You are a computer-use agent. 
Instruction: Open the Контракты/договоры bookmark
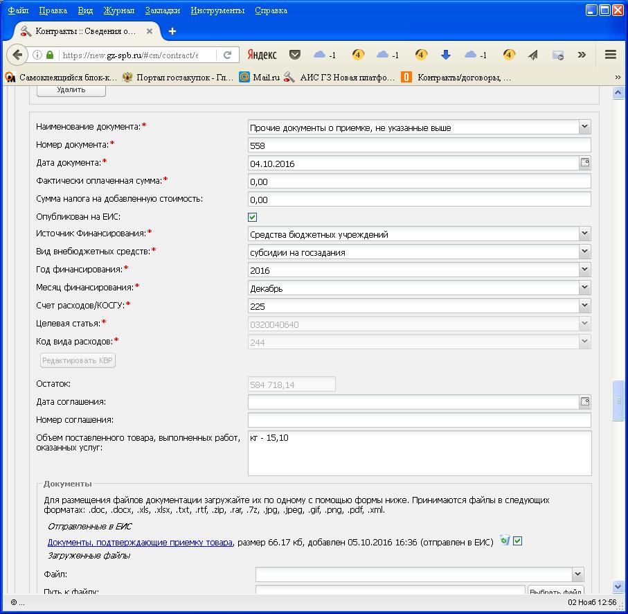tap(456, 78)
